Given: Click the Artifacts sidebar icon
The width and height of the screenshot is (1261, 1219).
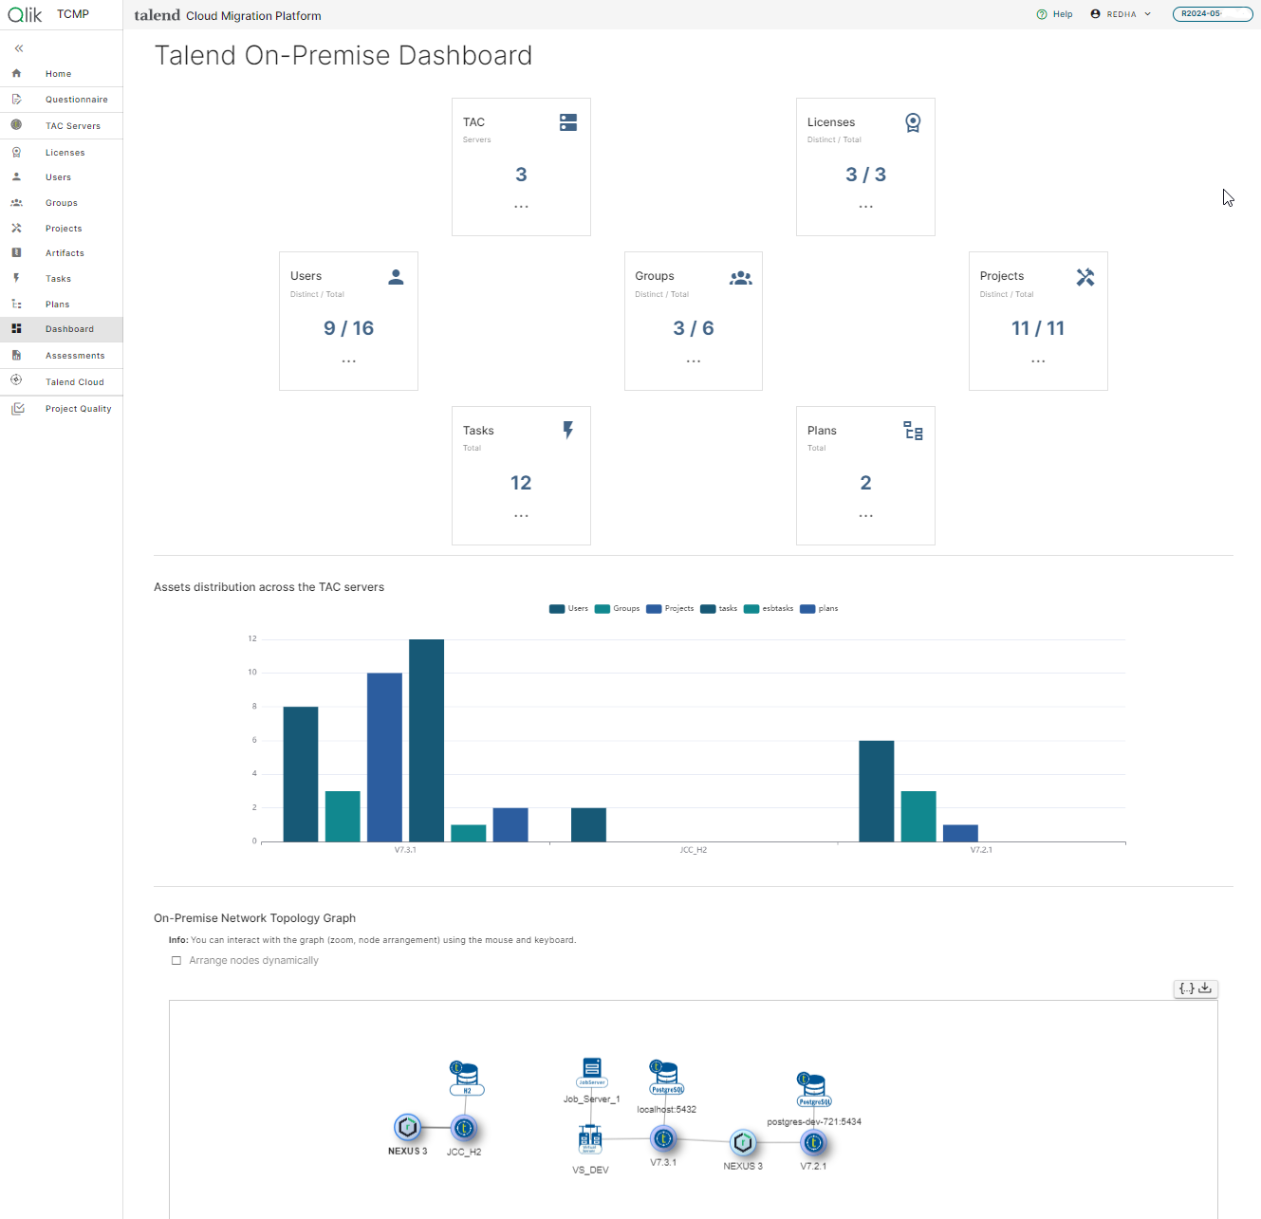Looking at the screenshot, I should 16,252.
